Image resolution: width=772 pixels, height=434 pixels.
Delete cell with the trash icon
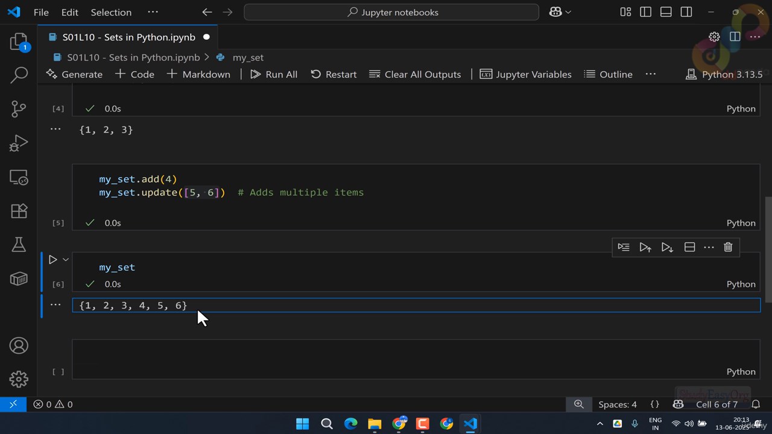coord(728,247)
